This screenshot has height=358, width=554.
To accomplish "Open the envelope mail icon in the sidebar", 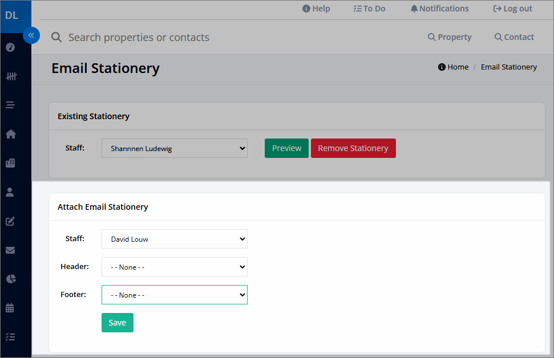I will (10, 250).
